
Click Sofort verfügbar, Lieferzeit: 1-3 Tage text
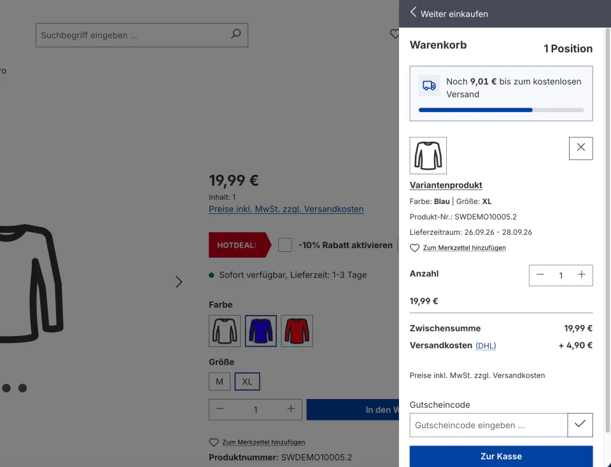coord(293,275)
